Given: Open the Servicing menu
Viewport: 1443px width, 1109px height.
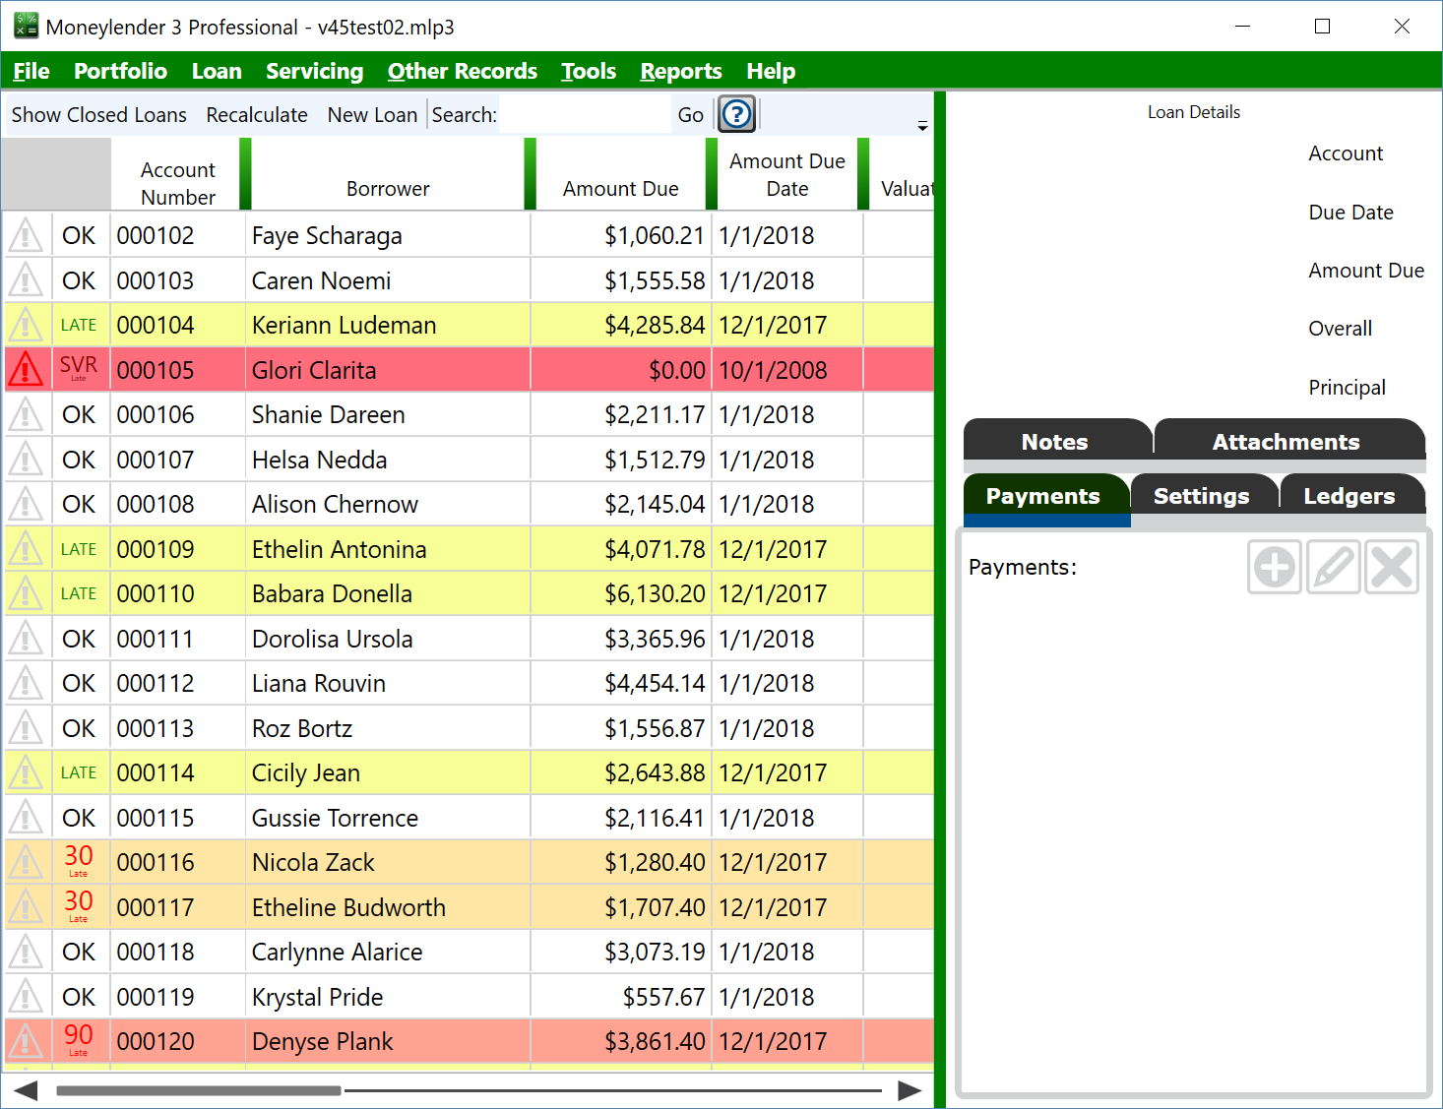Looking at the screenshot, I should 314,71.
